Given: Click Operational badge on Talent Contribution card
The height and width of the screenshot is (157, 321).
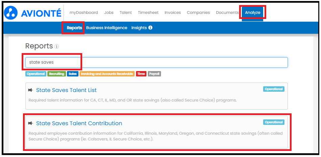Looking at the screenshot, I should tap(274, 122).
